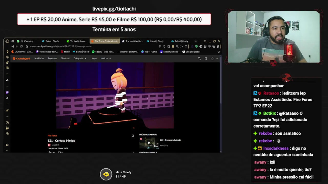Select the Fire Force Contato Inimigo tab
328x184 pixels.
[105, 41]
